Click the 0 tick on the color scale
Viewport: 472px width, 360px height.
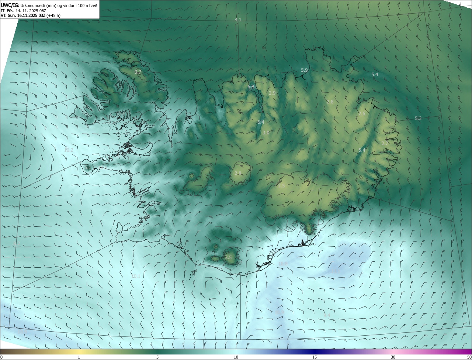pos(1,357)
